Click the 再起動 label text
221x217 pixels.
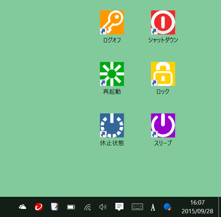pyautogui.click(x=112, y=92)
